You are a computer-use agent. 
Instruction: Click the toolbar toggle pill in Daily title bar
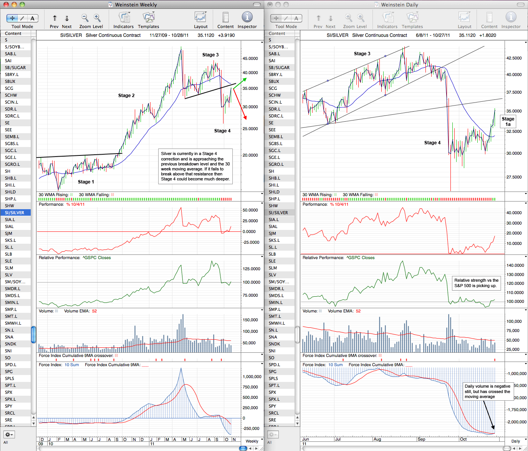[521, 5]
